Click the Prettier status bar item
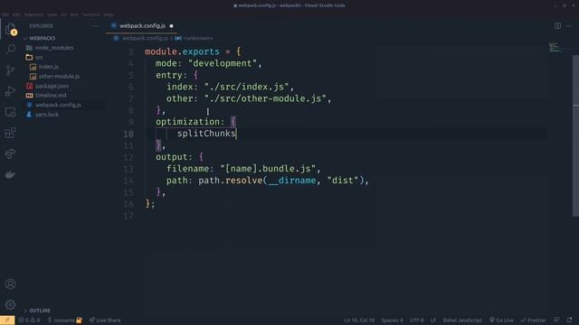This screenshot has width=579, height=325. point(533,320)
